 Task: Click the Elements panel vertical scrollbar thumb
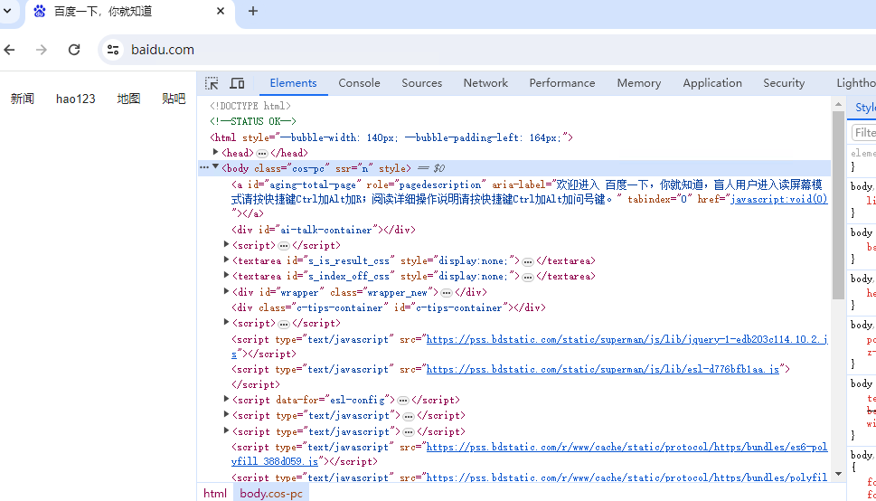(x=838, y=205)
